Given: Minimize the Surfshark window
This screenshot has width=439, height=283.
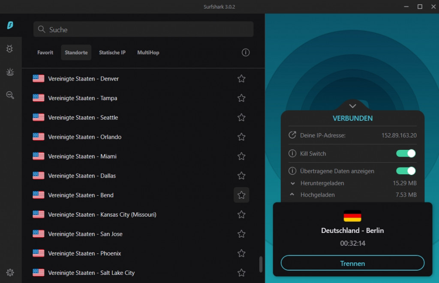Looking at the screenshot, I should coord(406,6).
